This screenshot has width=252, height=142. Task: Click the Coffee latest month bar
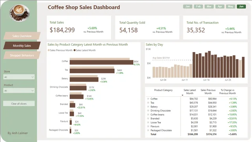click(x=102, y=62)
